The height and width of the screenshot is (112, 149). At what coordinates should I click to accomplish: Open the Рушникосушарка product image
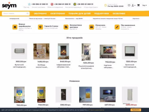click(x=86, y=52)
